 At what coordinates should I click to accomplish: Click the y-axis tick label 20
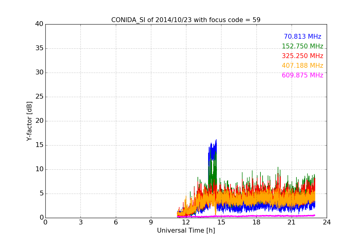(x=39, y=121)
